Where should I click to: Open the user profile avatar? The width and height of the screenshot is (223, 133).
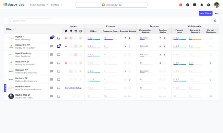(x=217, y=5)
